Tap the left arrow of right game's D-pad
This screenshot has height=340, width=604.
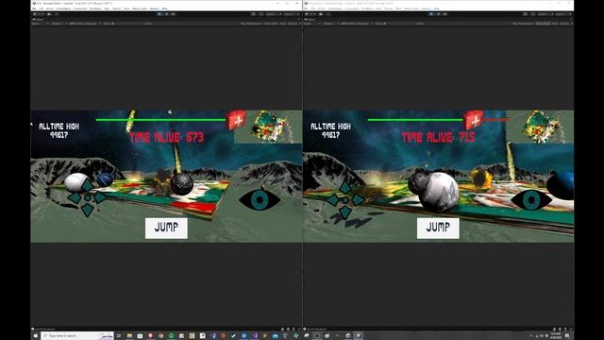pos(332,200)
